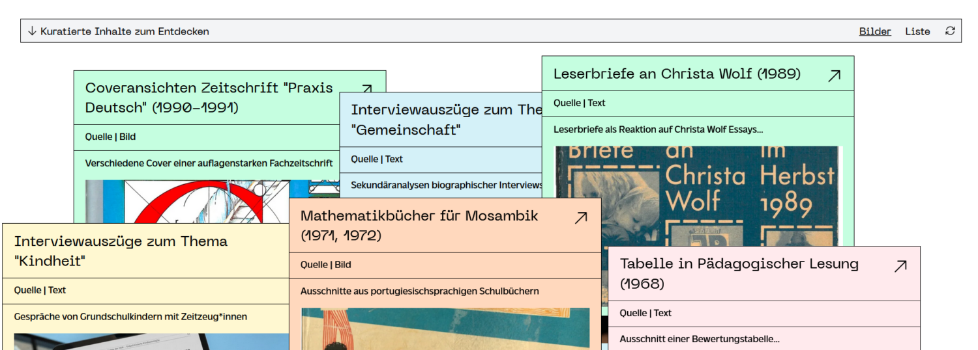The width and height of the screenshot is (978, 350).
Task: Click the Christa Wolf book cover image
Action: click(x=698, y=195)
